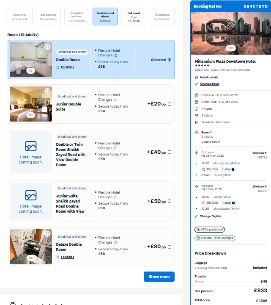Click the board basis cutlery icon

pyautogui.click(x=197, y=122)
